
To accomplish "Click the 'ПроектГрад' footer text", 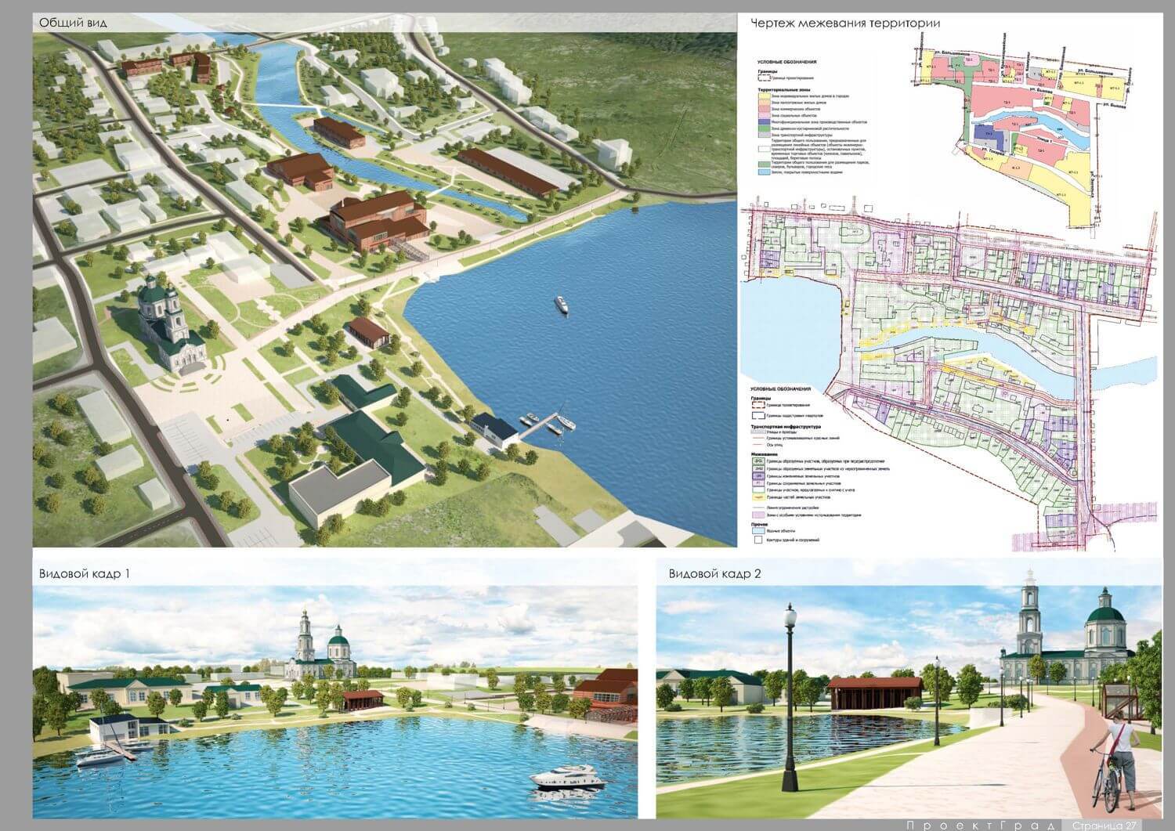I will (x=982, y=825).
